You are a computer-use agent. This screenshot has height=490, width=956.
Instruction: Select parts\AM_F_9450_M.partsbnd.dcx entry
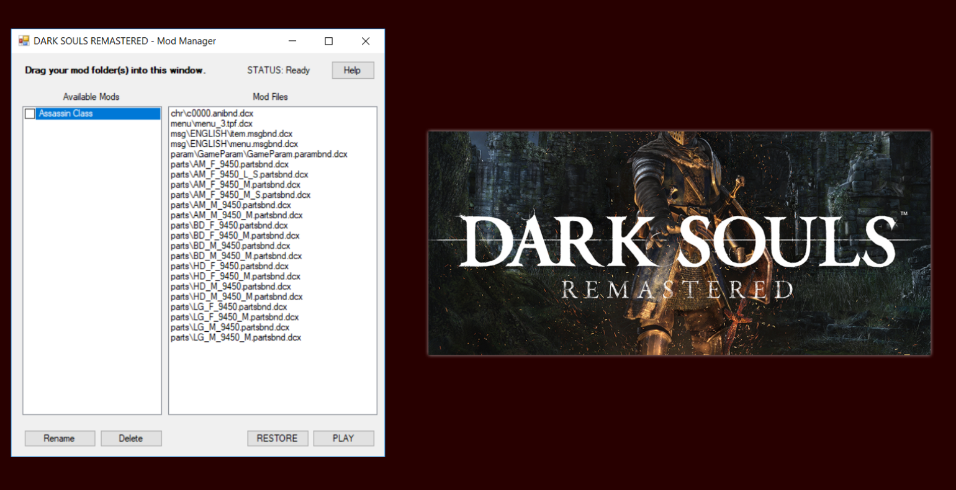coord(235,185)
